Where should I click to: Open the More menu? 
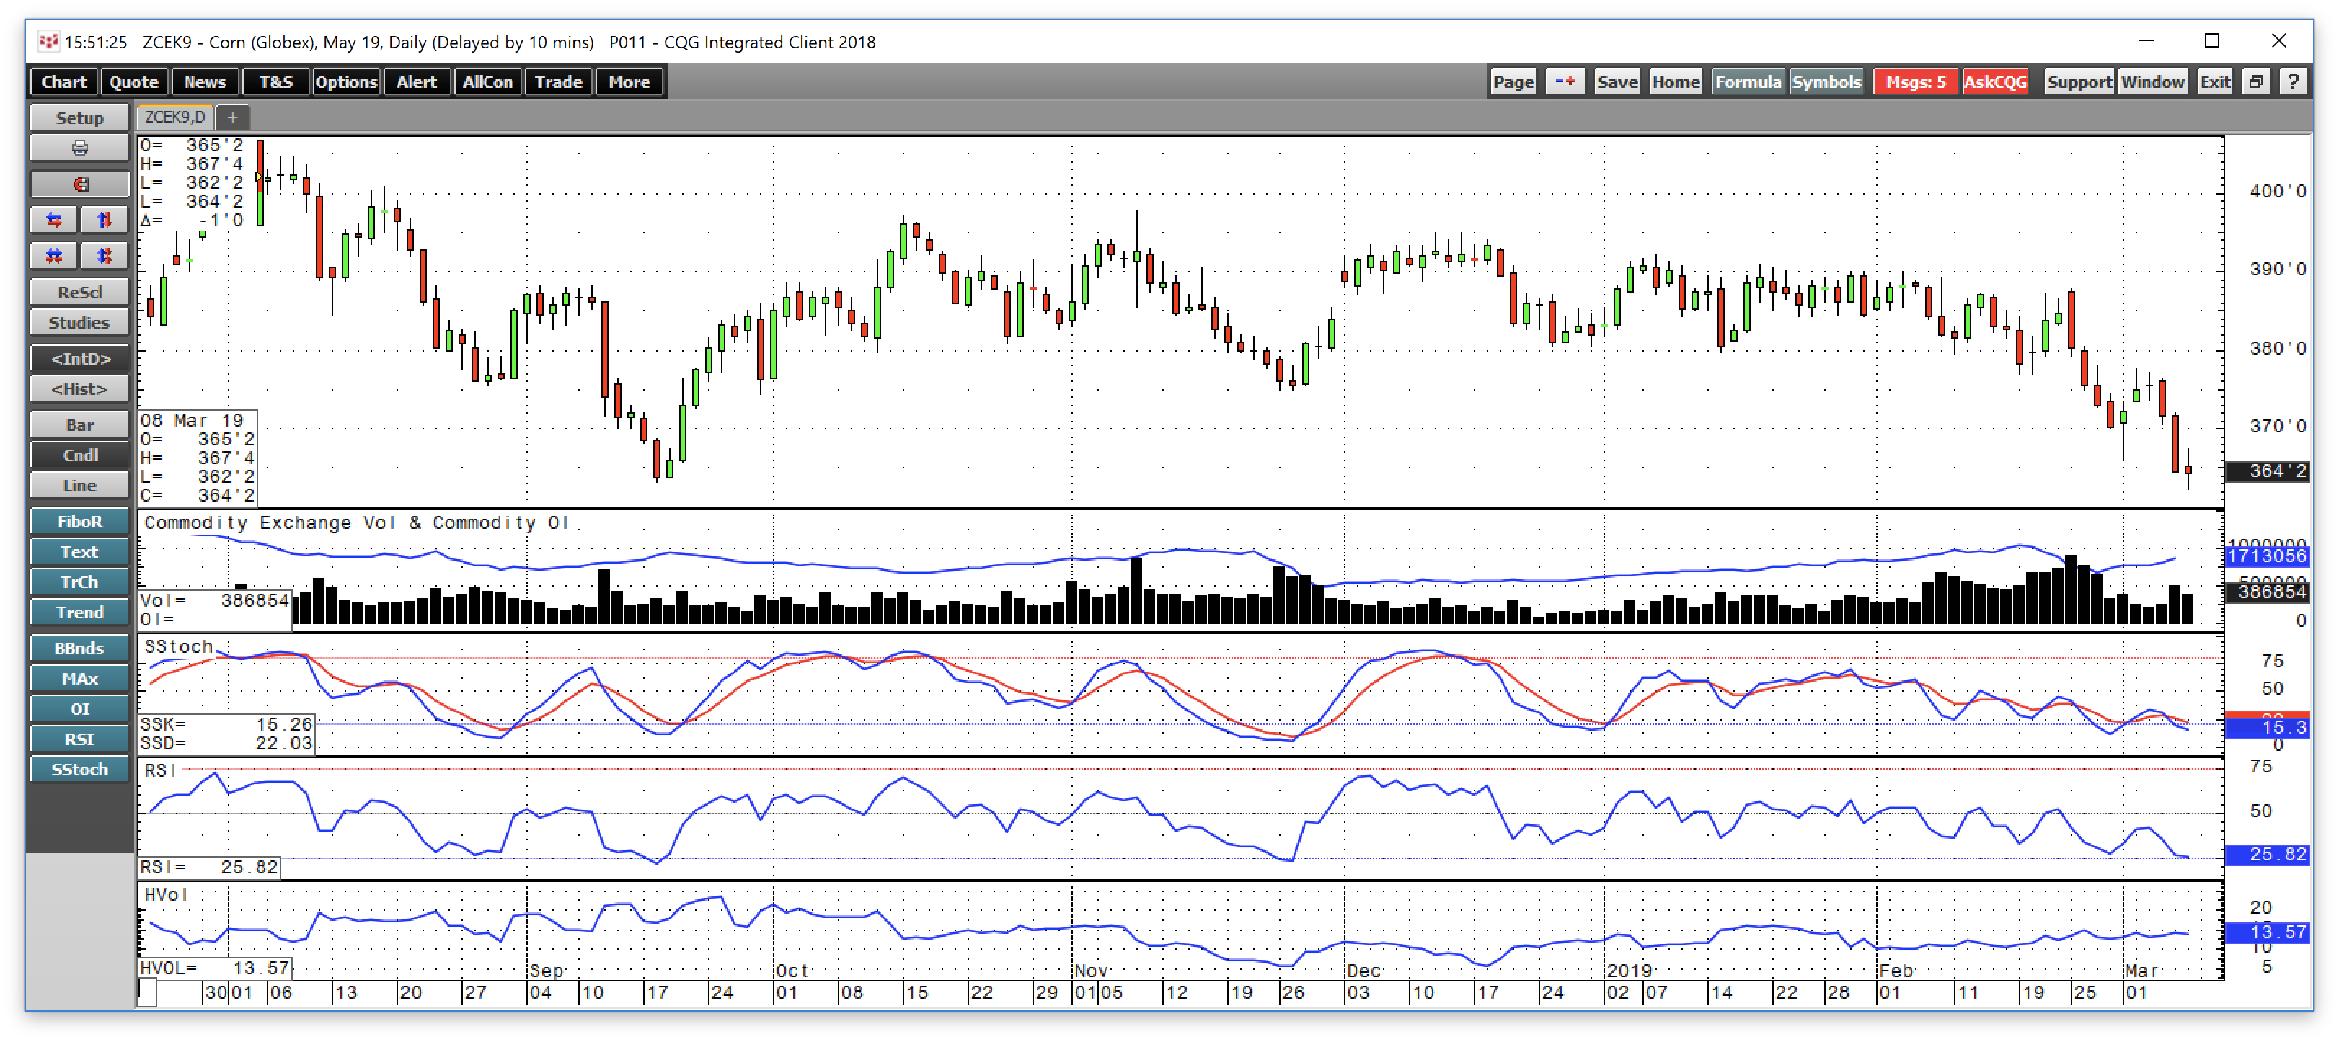click(x=629, y=81)
